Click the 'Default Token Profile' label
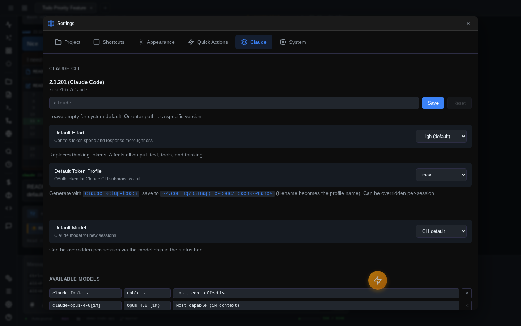Viewport: 521px width, 326px height. pos(78,171)
